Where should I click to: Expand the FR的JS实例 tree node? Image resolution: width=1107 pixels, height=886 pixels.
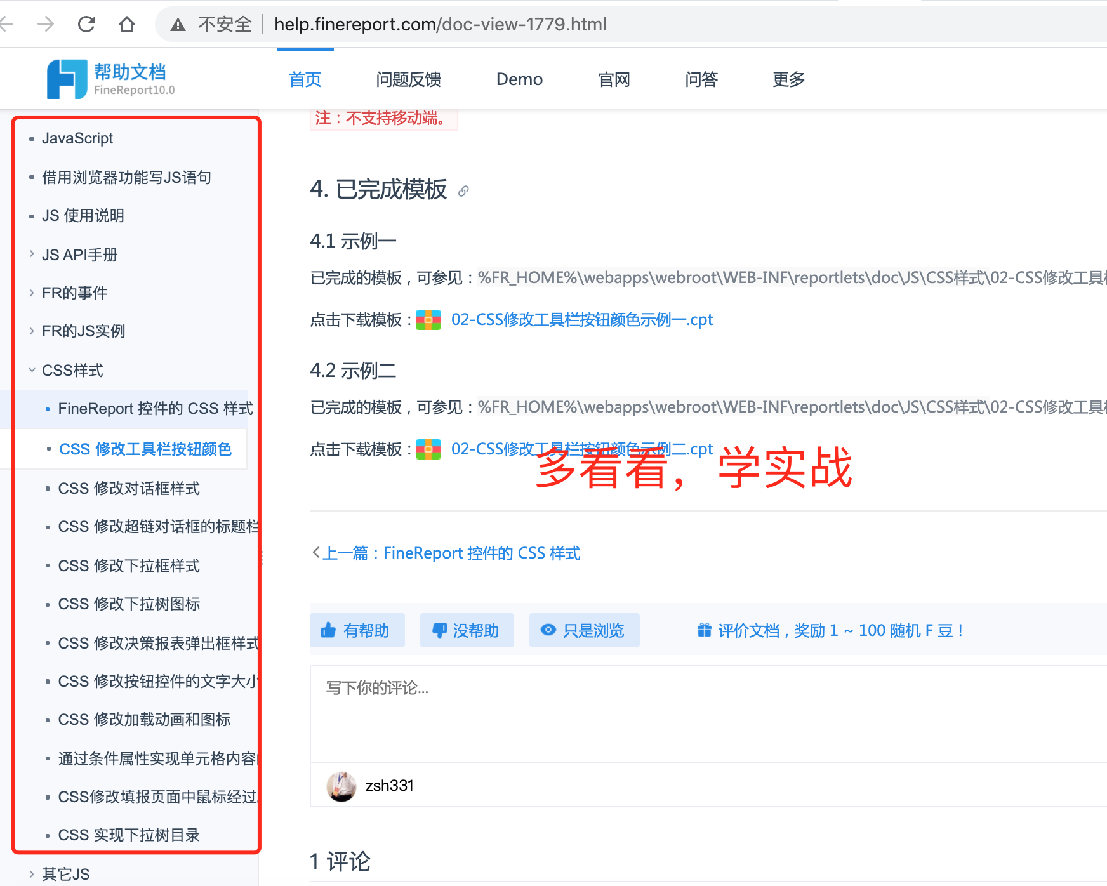[32, 331]
